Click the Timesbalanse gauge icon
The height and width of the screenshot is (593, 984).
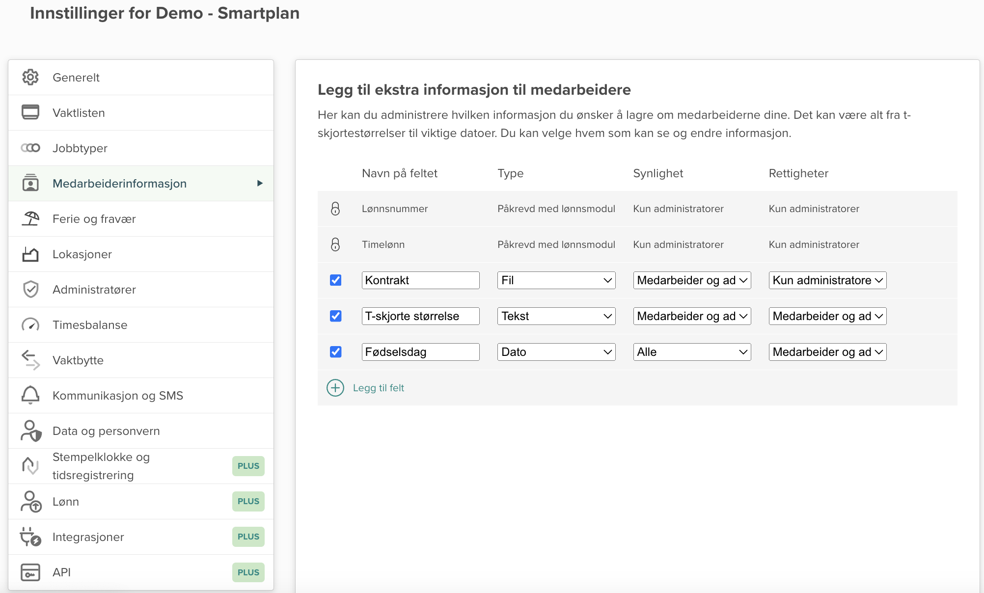[30, 324]
